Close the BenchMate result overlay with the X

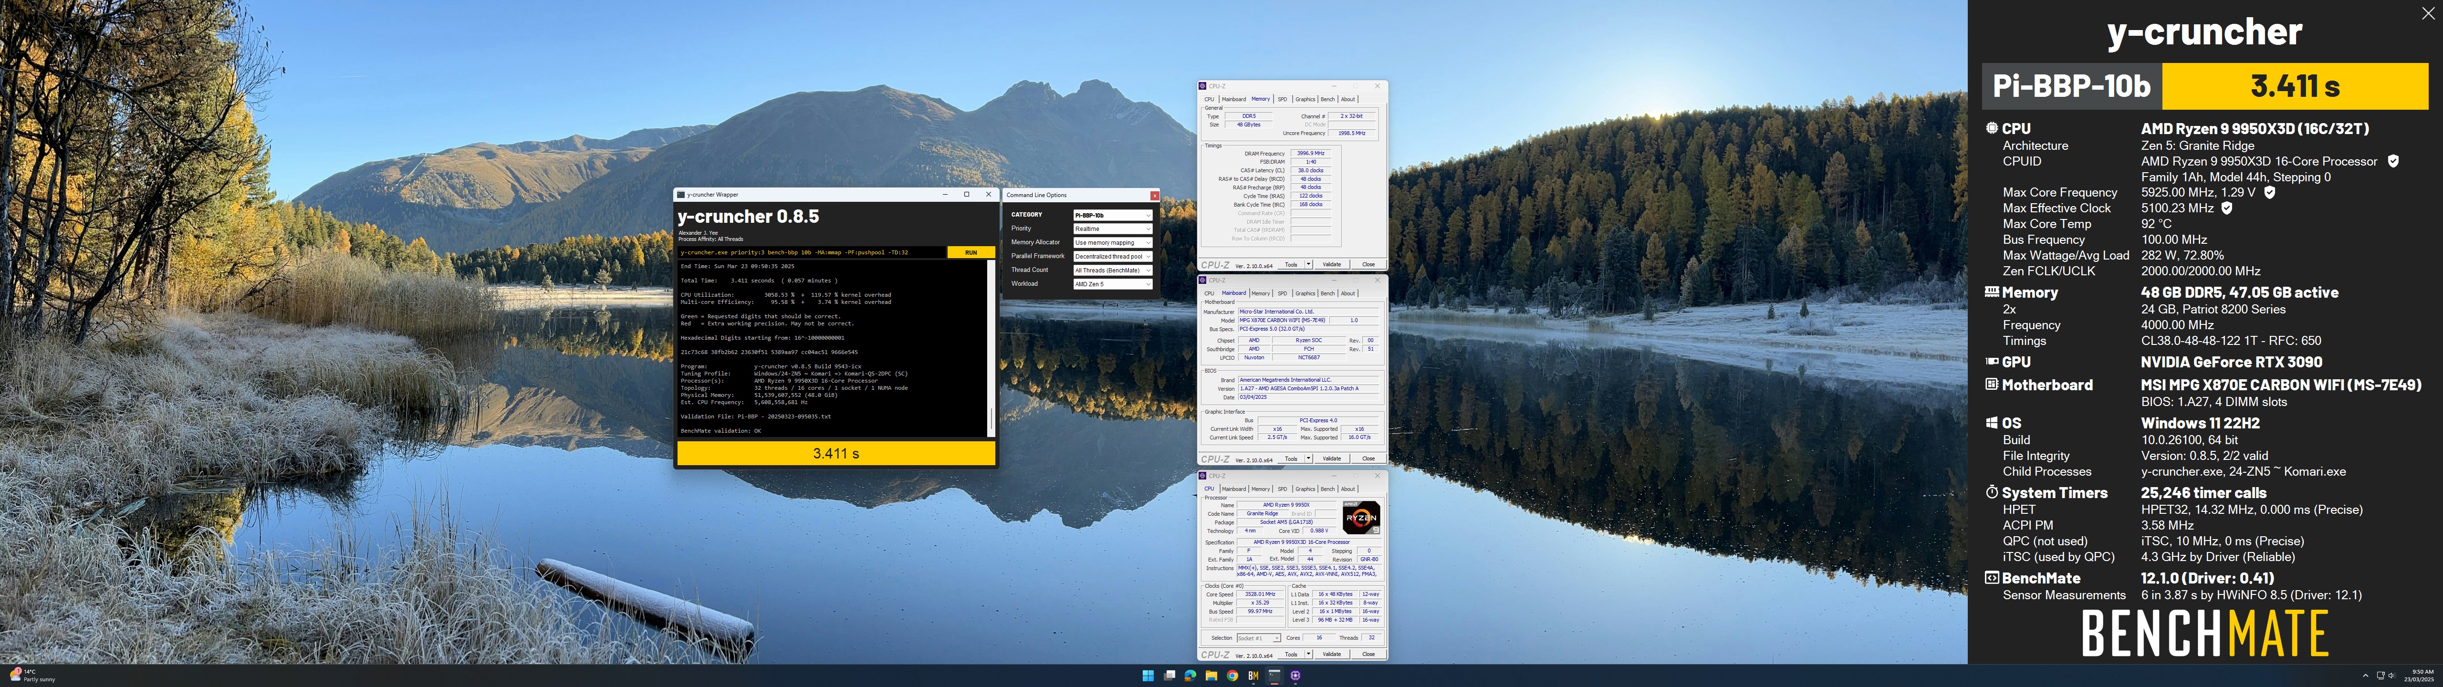tap(2428, 13)
